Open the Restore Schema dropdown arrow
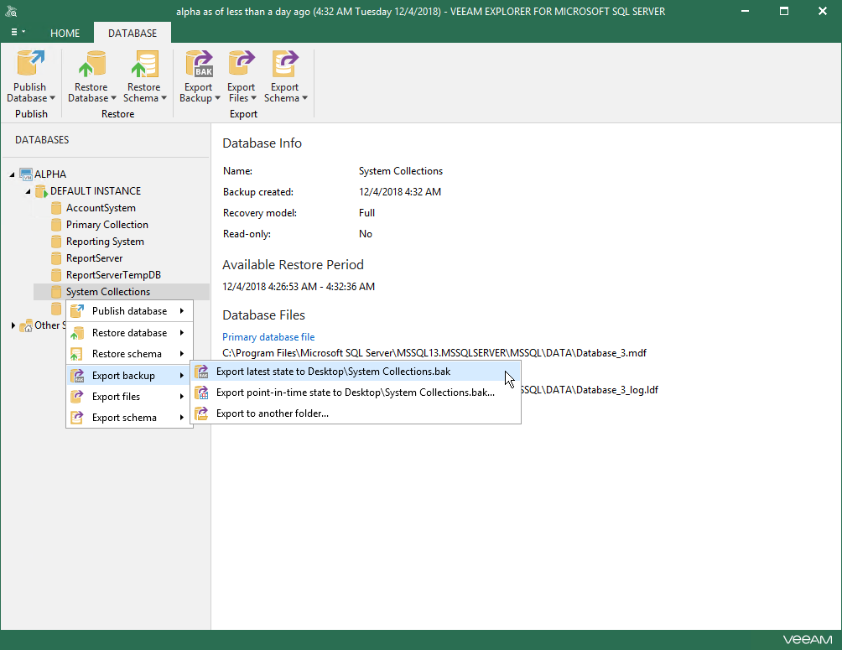 point(164,98)
